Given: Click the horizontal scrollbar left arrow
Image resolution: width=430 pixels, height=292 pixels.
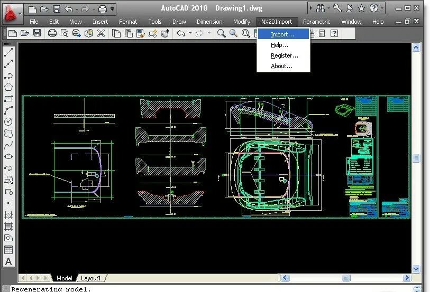Looking at the screenshot, I should [x=285, y=278].
